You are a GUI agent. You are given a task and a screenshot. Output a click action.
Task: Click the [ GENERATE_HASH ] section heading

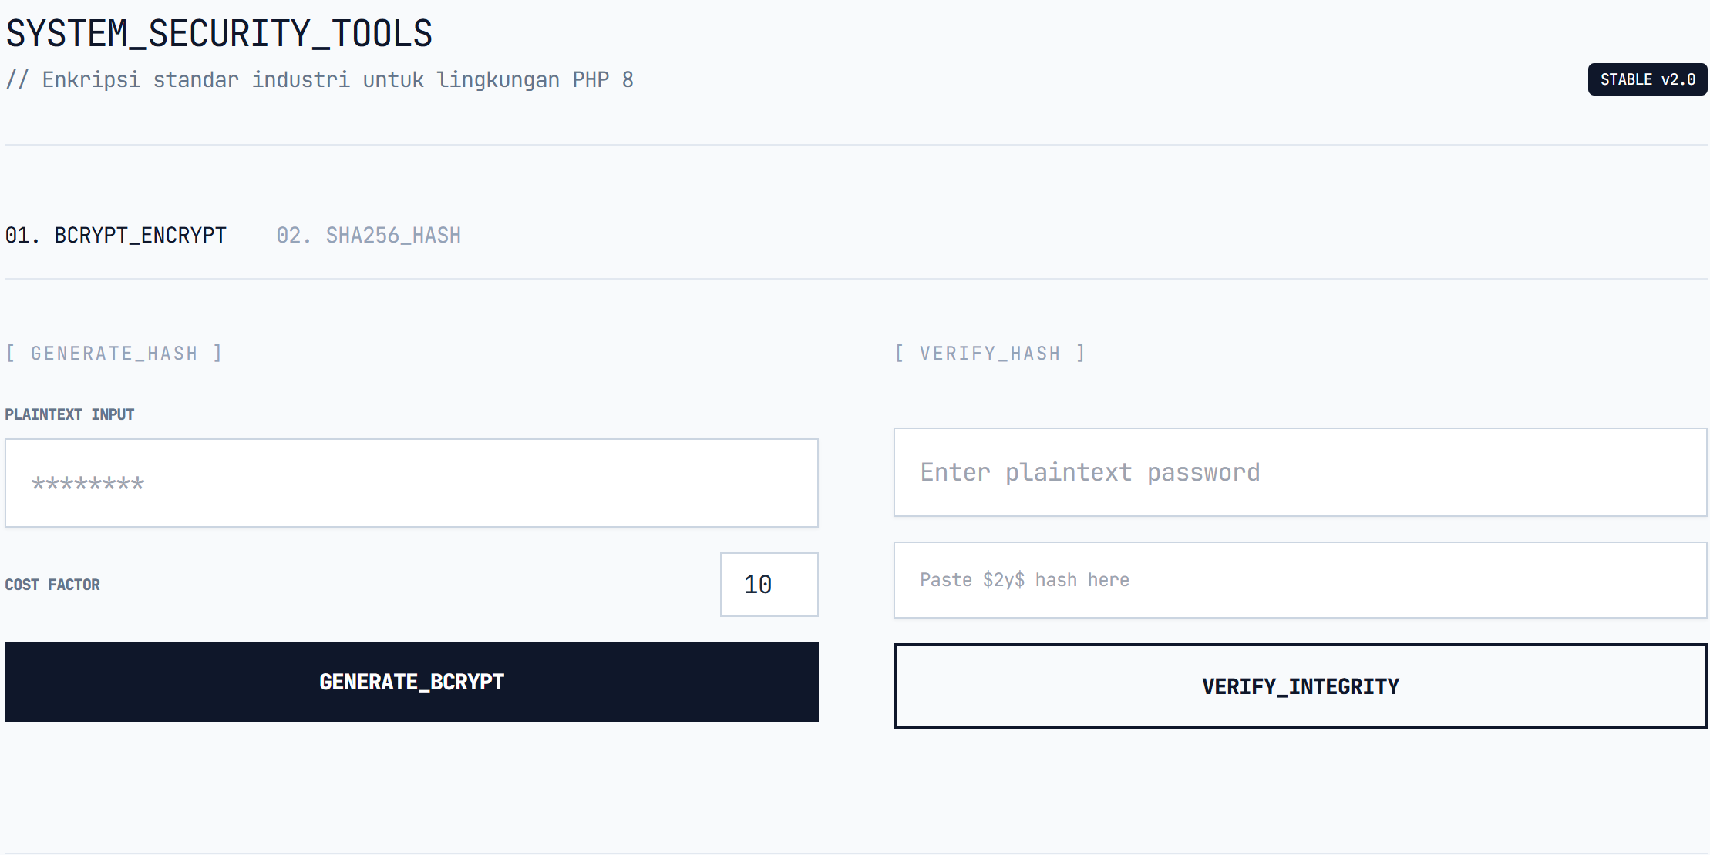click(x=114, y=354)
